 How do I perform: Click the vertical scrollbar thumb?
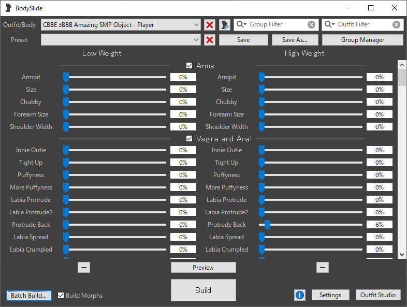402,77
